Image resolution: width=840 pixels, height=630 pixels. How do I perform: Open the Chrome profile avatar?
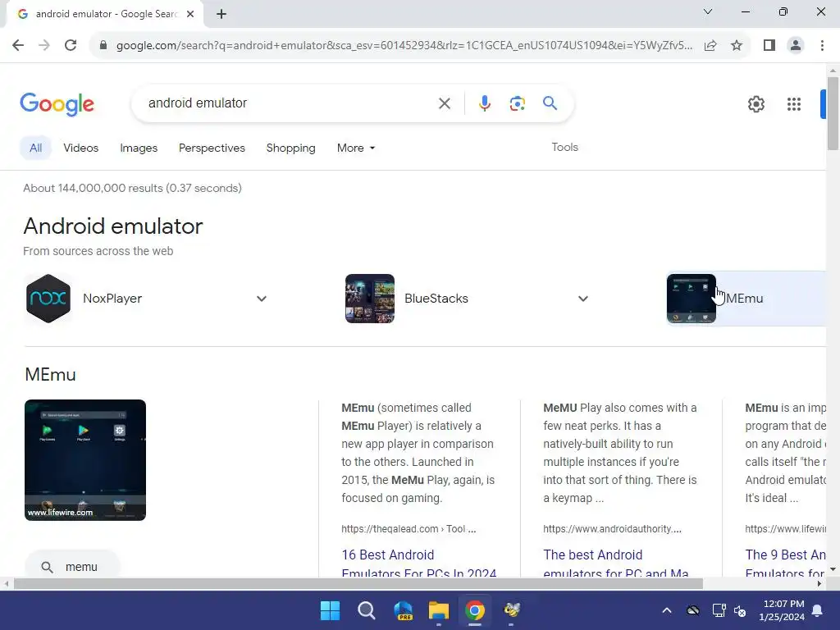click(796, 45)
